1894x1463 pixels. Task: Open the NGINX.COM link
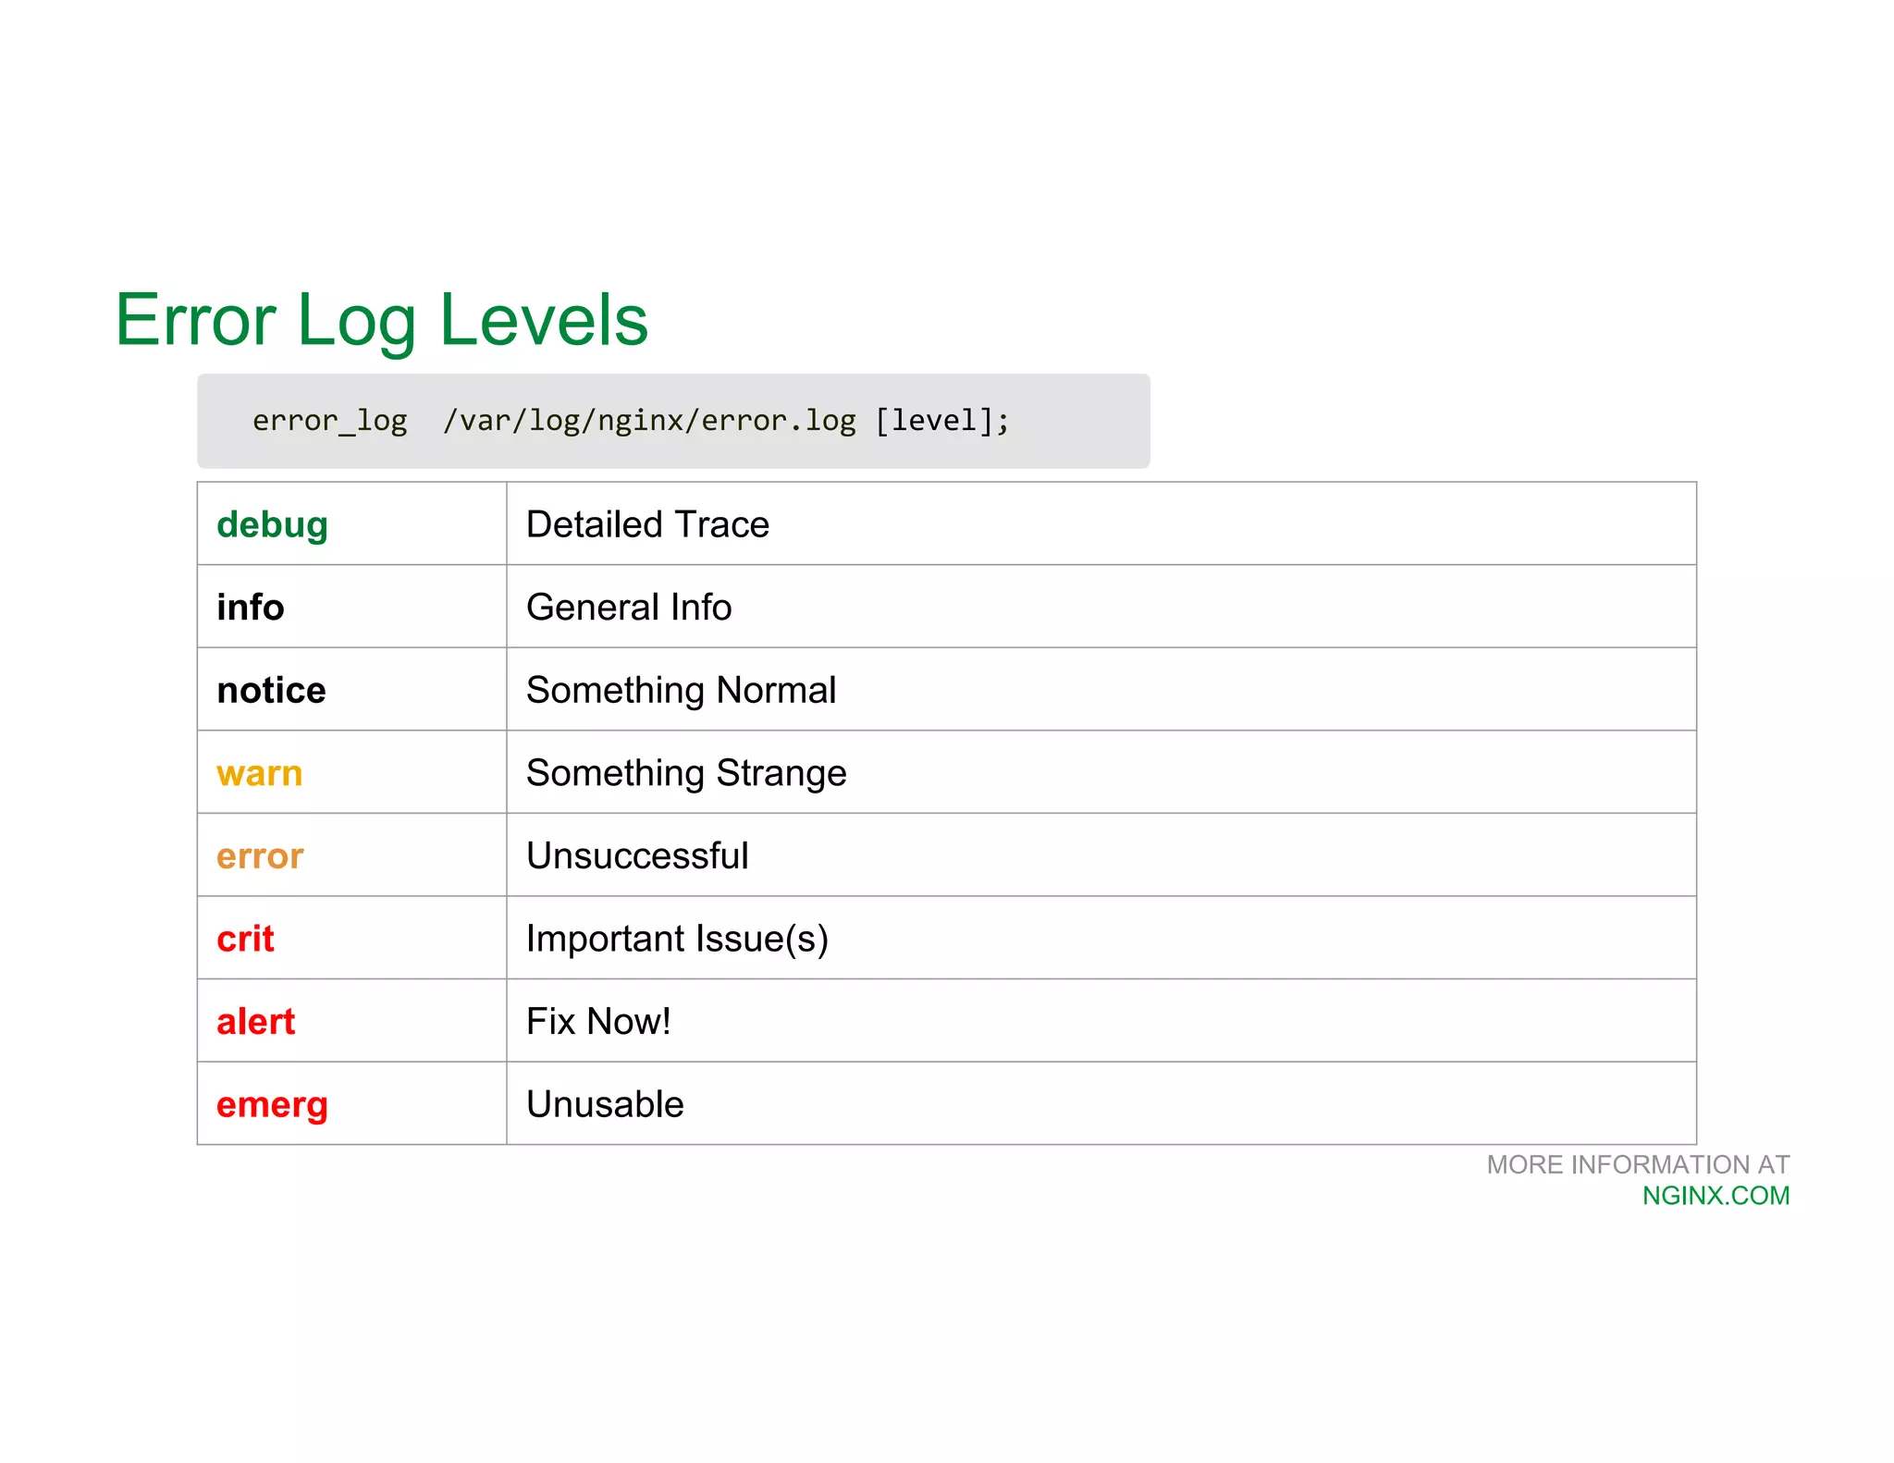[x=1716, y=1196]
